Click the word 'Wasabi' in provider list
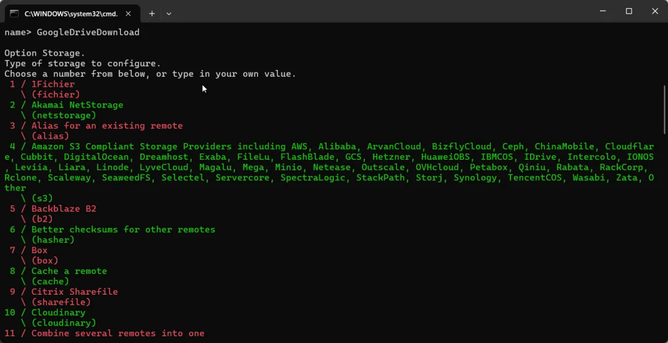 coord(589,178)
